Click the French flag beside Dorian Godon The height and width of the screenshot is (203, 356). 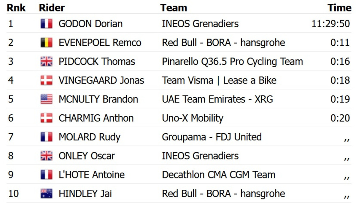coord(46,24)
